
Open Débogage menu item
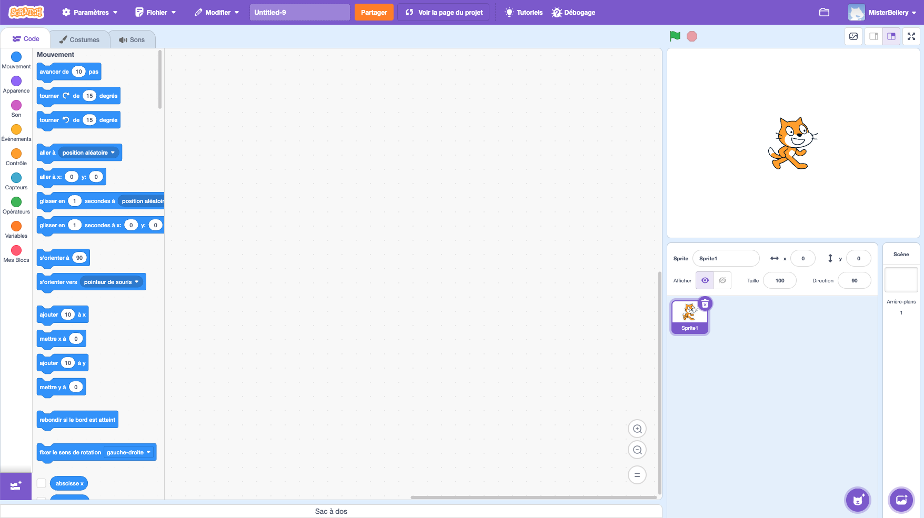click(574, 12)
